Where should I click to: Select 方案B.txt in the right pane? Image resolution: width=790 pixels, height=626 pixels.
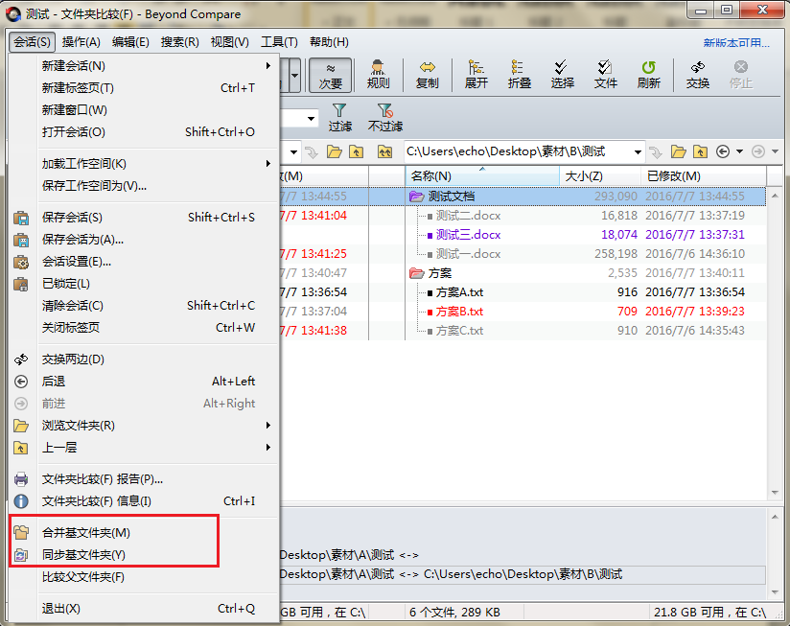pos(459,312)
